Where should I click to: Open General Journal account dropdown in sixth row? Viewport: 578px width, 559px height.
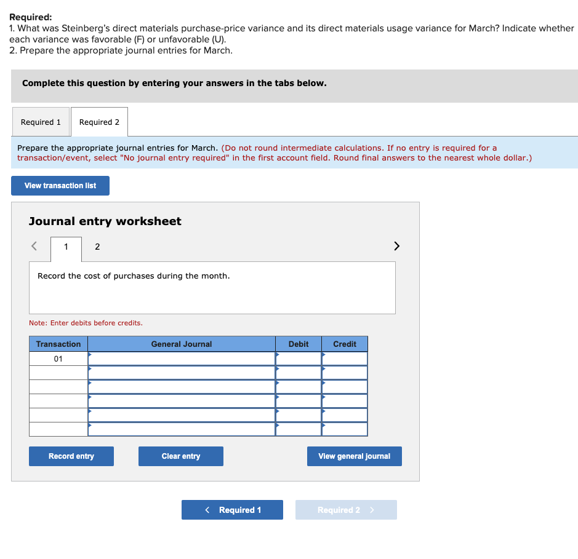pos(182,429)
